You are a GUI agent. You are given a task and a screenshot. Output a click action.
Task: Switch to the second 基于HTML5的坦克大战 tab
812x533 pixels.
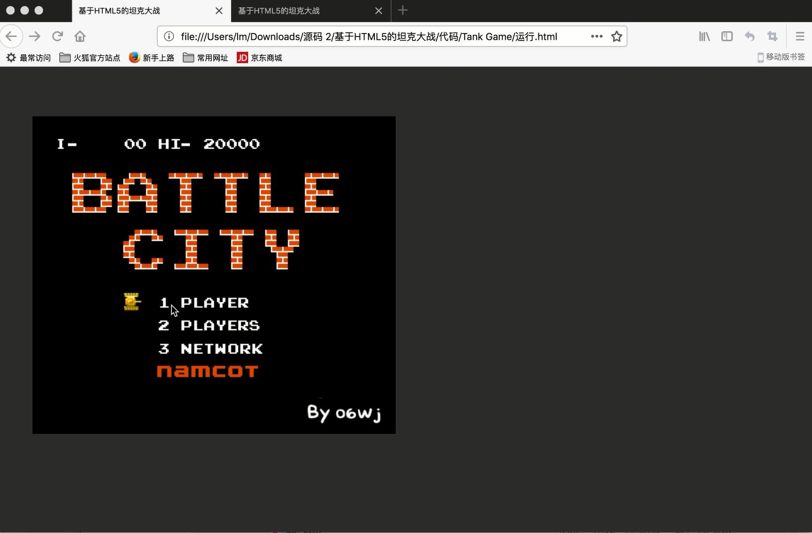(x=311, y=11)
